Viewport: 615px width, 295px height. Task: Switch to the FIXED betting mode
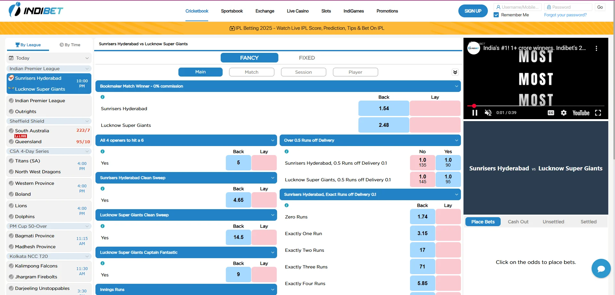click(x=307, y=58)
